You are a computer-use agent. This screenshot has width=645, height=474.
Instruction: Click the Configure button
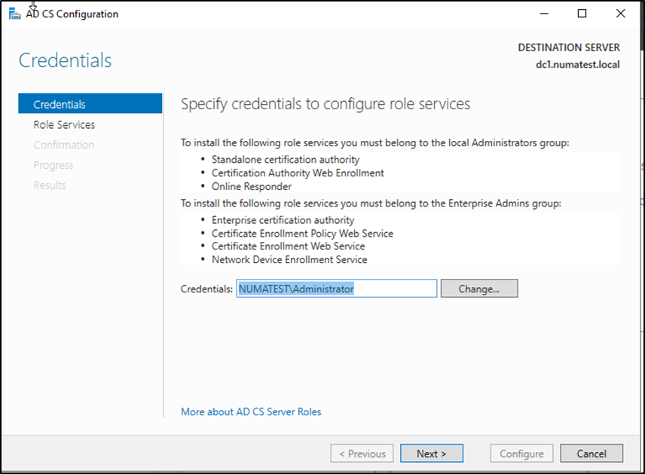pos(521,454)
